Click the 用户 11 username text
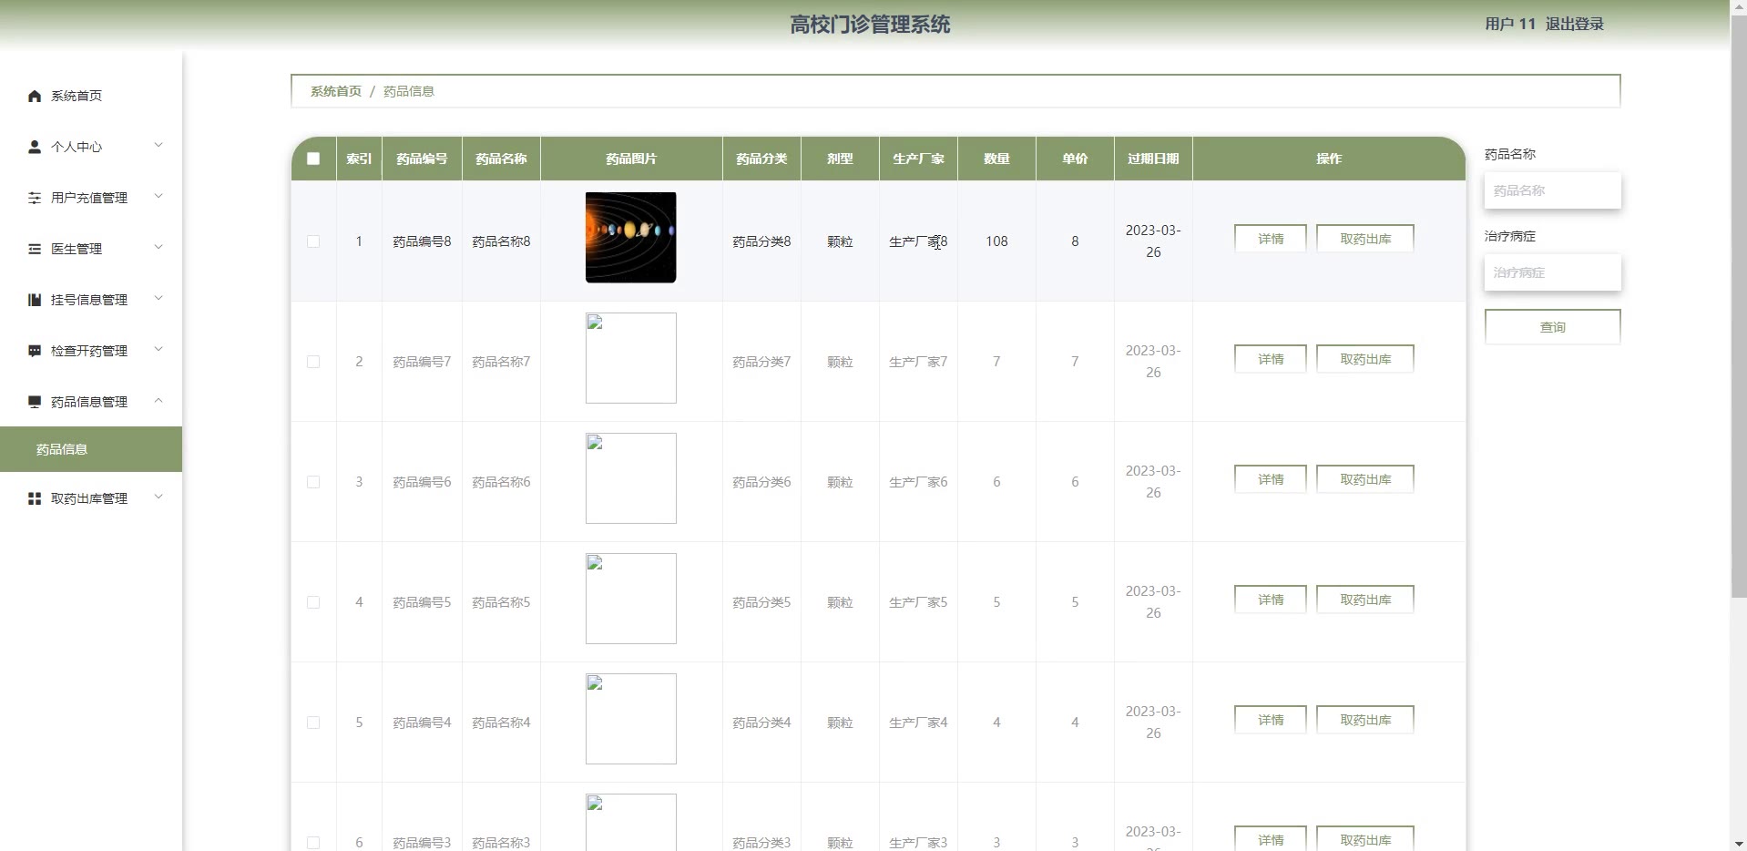Screen dimensions: 1747x851 1510,25
